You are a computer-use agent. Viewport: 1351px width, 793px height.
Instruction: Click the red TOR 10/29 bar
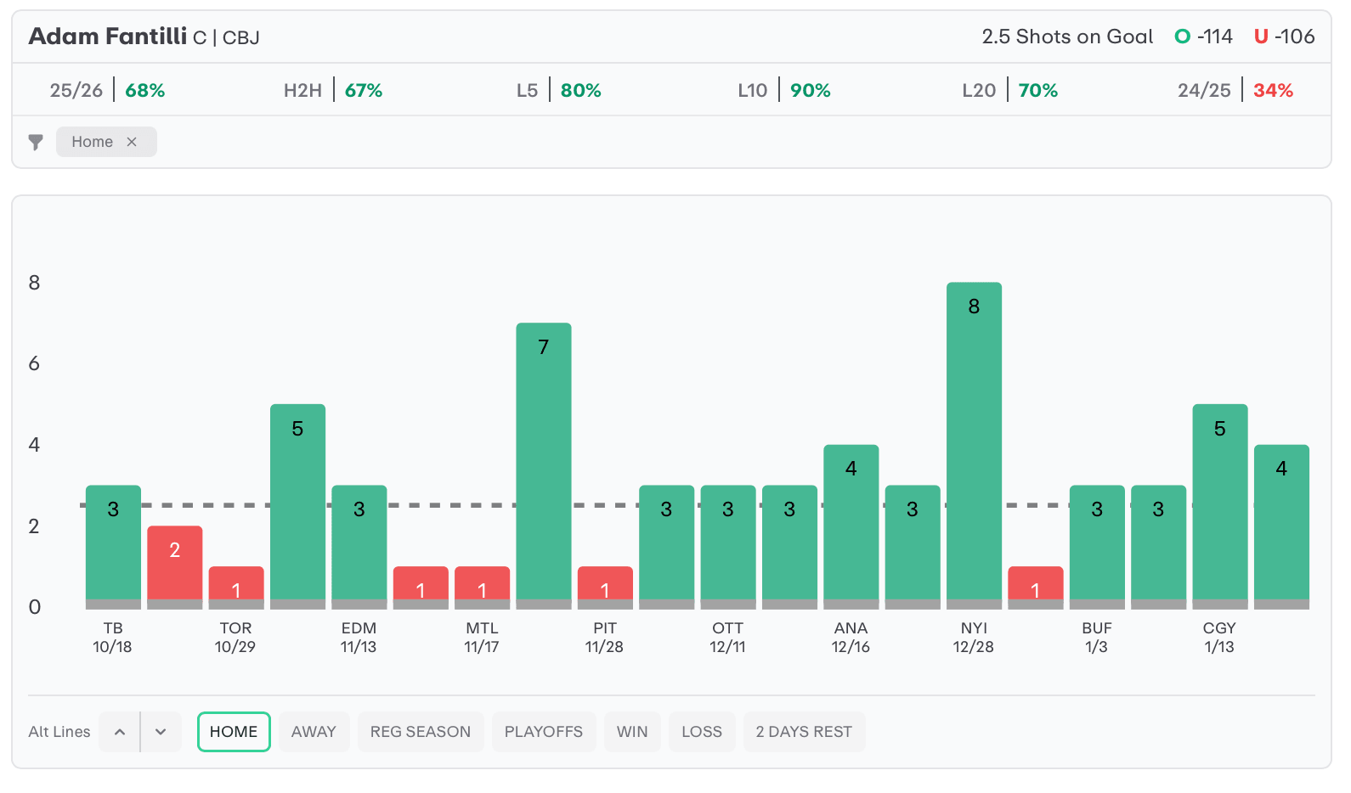click(236, 584)
